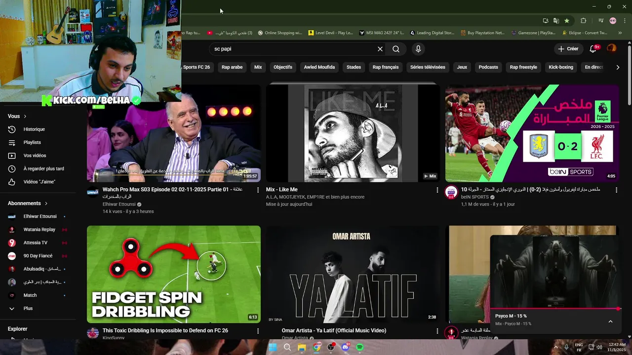Click the install app icon in address bar

[x=546, y=21]
